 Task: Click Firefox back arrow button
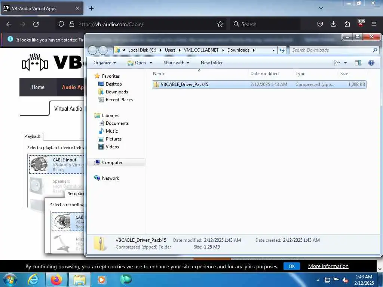pyautogui.click(x=9, y=24)
